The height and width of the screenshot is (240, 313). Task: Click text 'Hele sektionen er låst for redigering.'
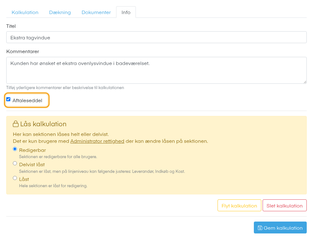[53, 186]
